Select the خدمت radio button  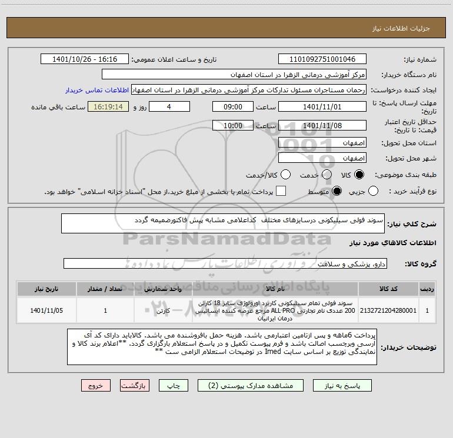pos(327,175)
